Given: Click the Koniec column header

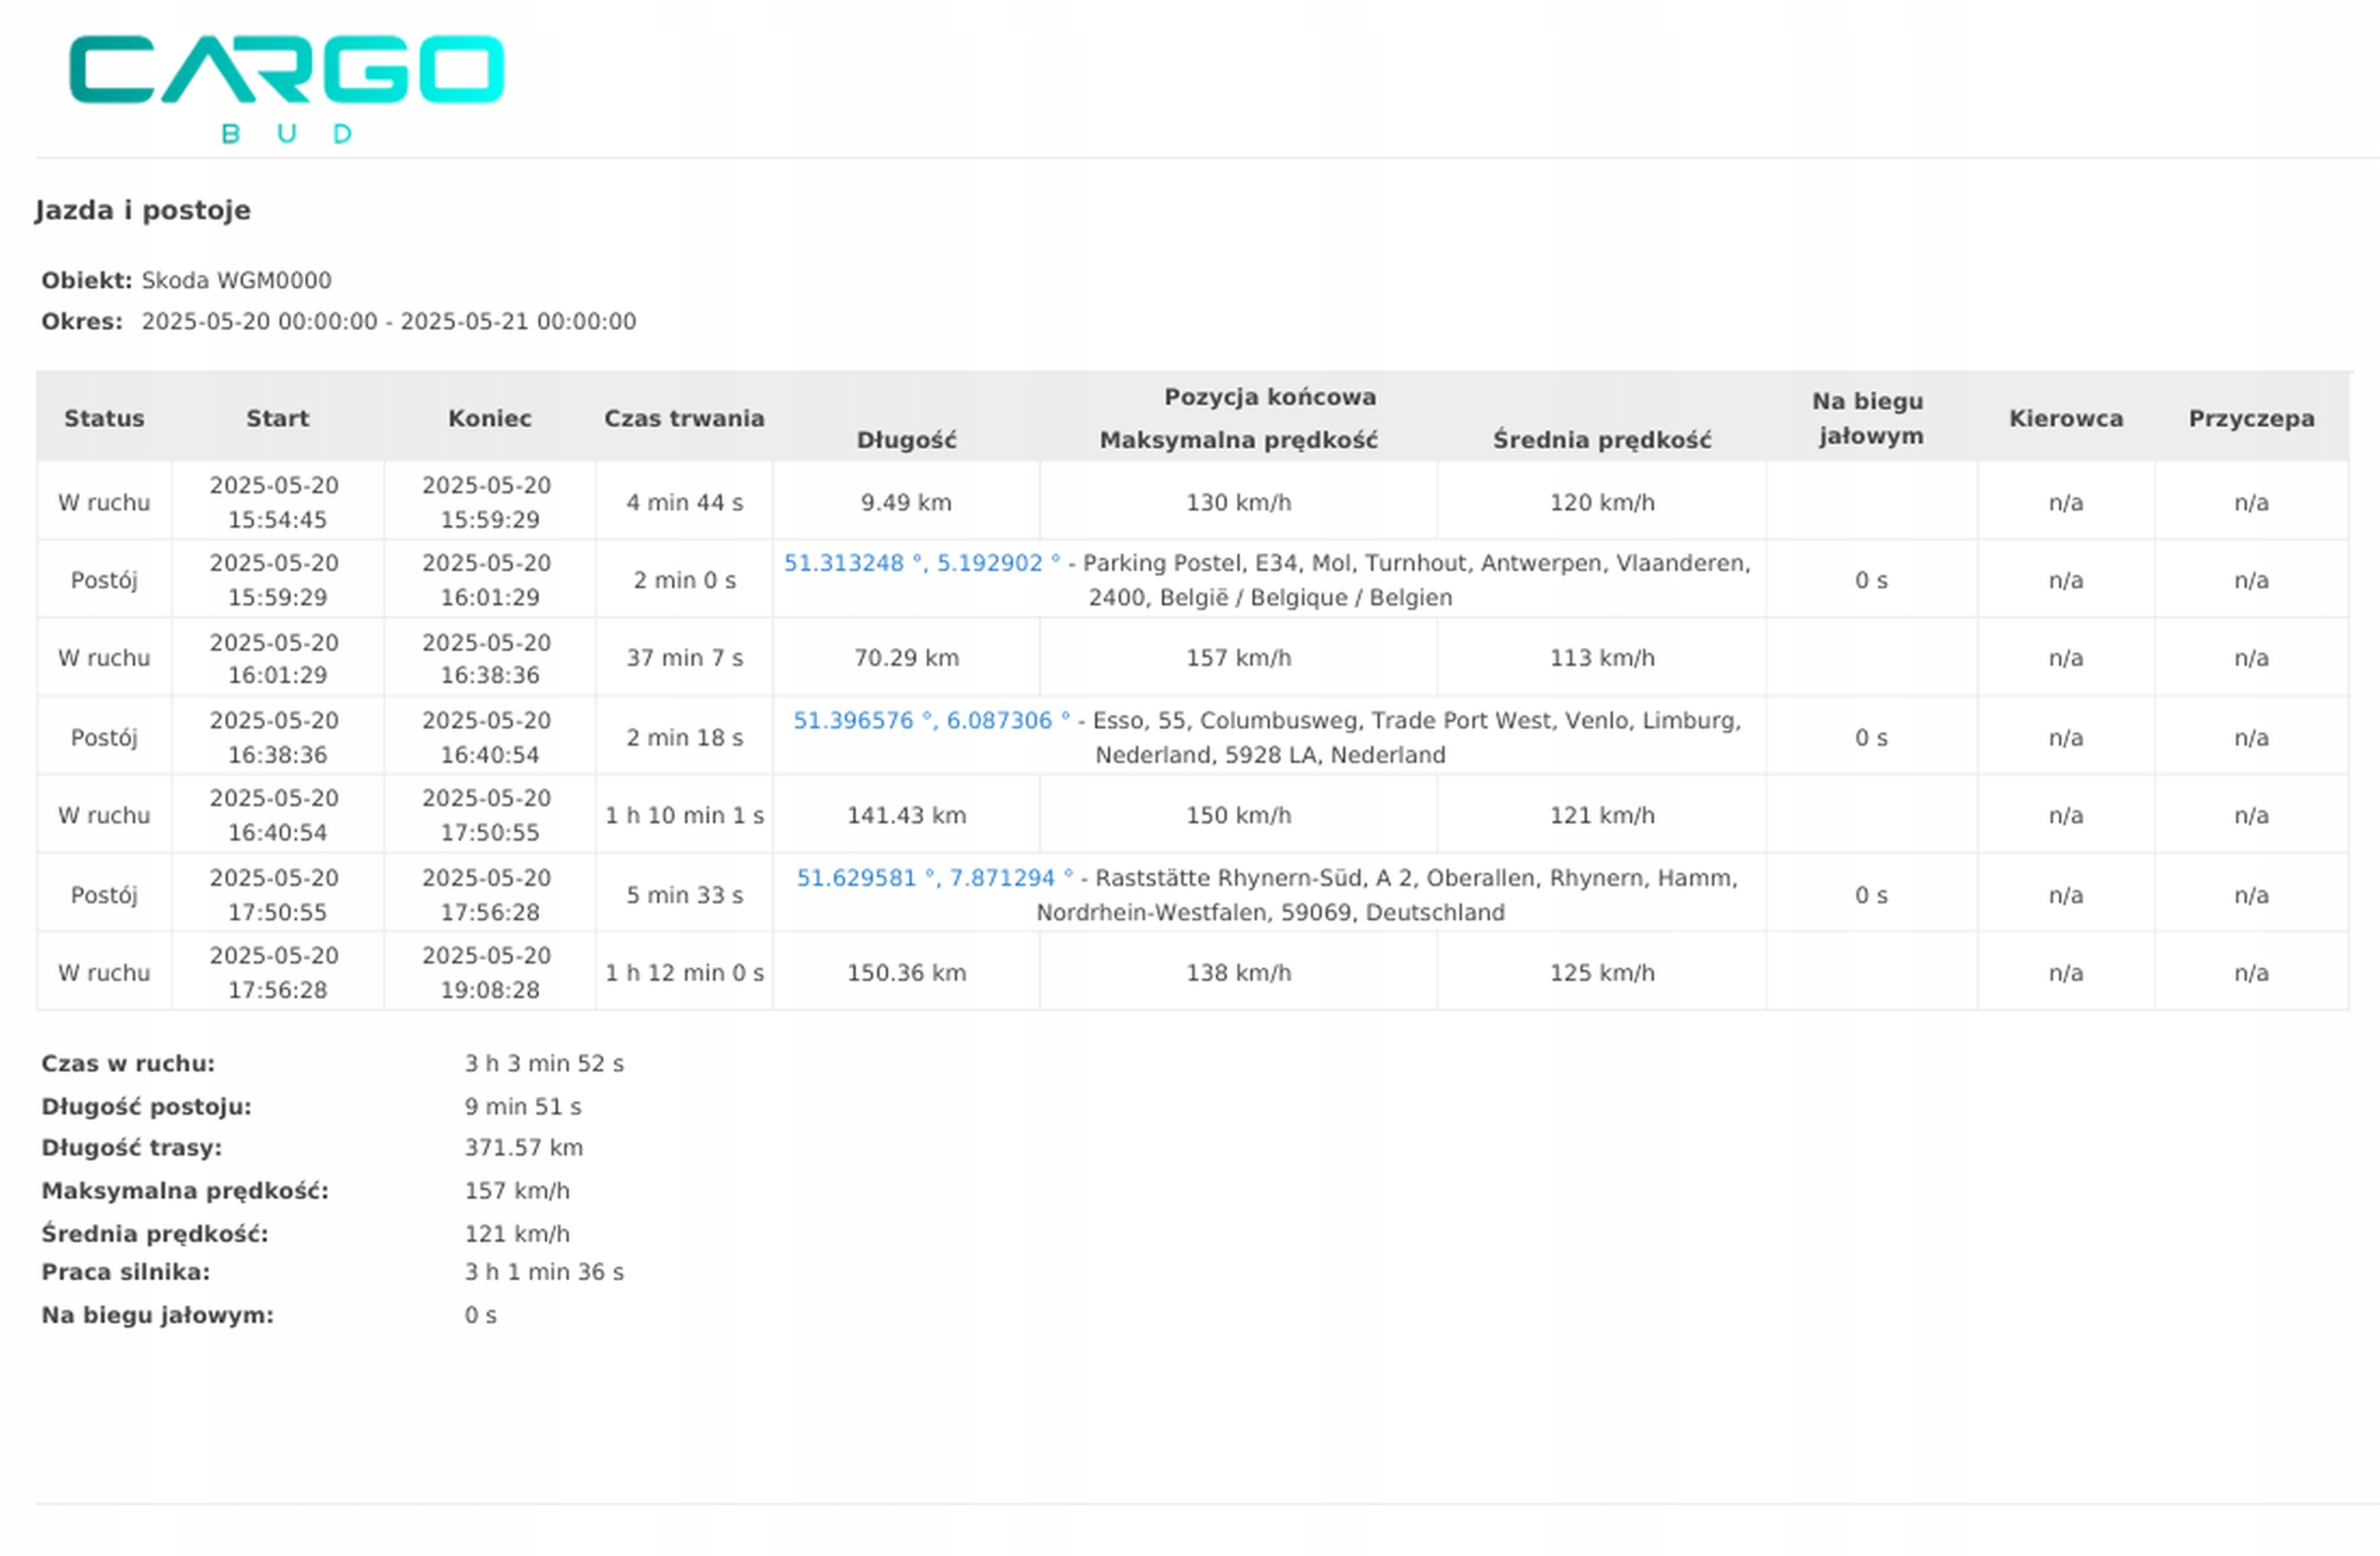Looking at the screenshot, I should (489, 418).
